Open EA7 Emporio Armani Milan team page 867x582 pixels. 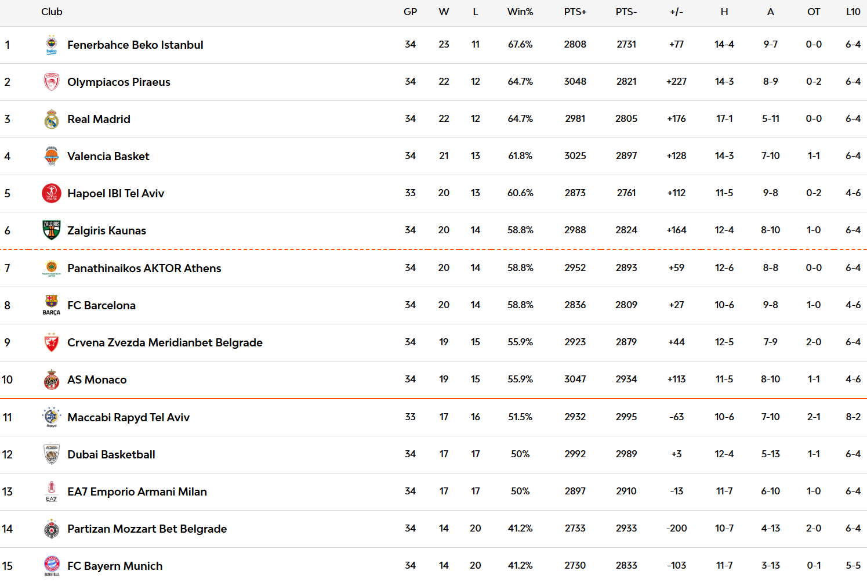point(137,491)
